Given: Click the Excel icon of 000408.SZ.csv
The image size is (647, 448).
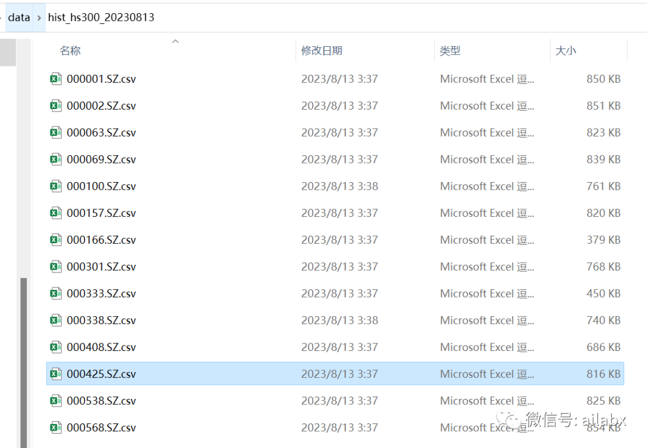Looking at the screenshot, I should (x=56, y=347).
